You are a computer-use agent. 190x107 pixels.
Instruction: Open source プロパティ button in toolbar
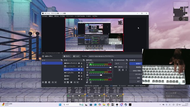[67, 56]
